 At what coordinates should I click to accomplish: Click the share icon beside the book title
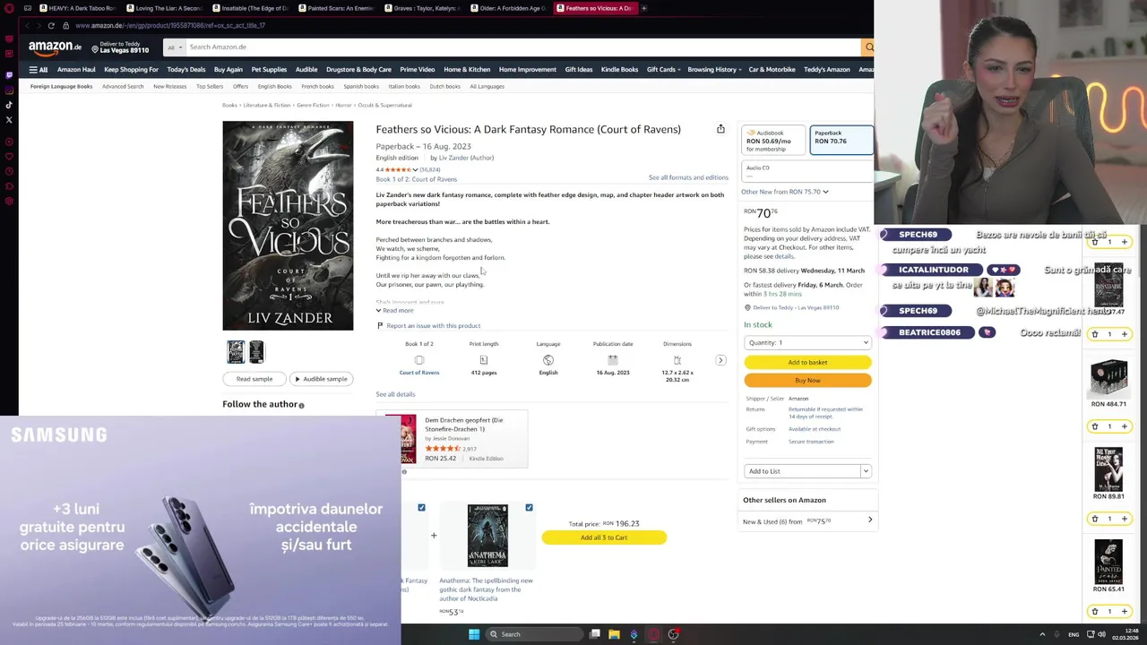pyautogui.click(x=720, y=129)
